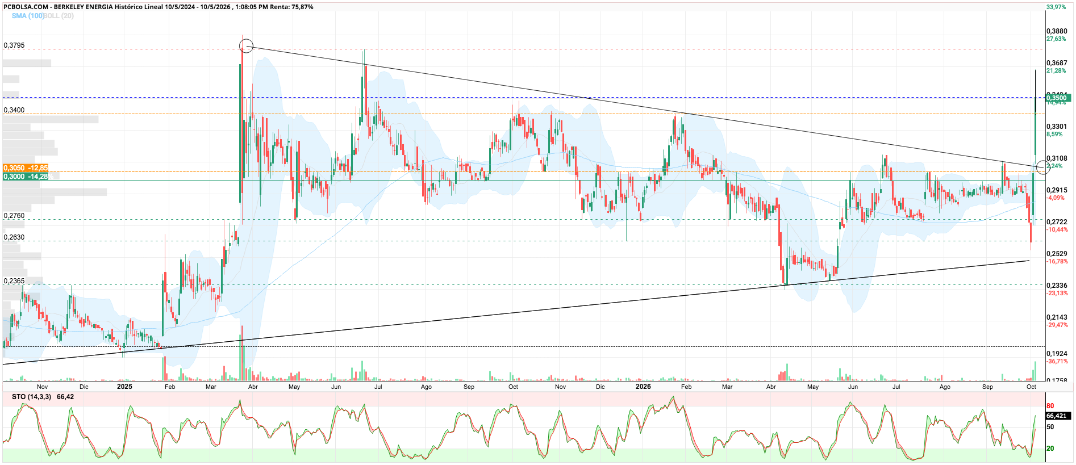Click the orange 0,3050 -12,85 level tag
The width and height of the screenshot is (1076, 465).
point(26,168)
